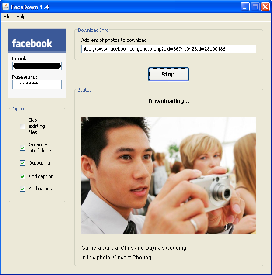Click the facebook logo banner
The width and height of the screenshot is (272, 275).
point(37,41)
